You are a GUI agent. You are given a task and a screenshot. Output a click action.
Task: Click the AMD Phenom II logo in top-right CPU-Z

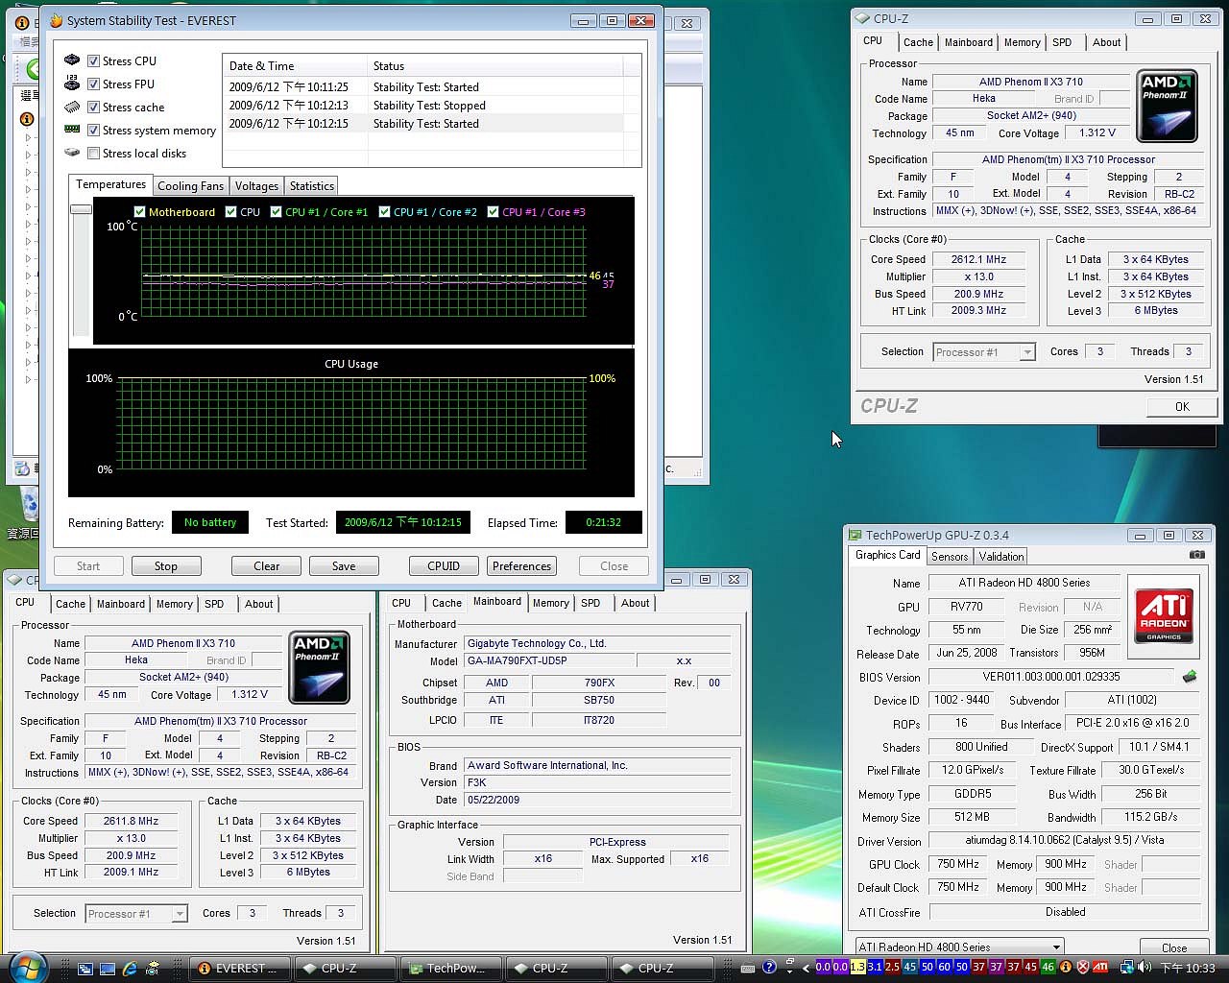pyautogui.click(x=1167, y=106)
